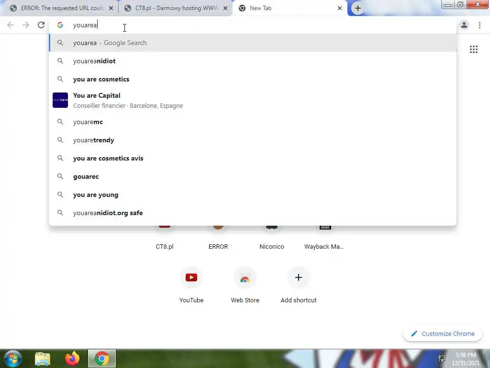Viewport: 490px width, 368px height.
Task: Open the profile avatar icon
Action: pos(464,25)
